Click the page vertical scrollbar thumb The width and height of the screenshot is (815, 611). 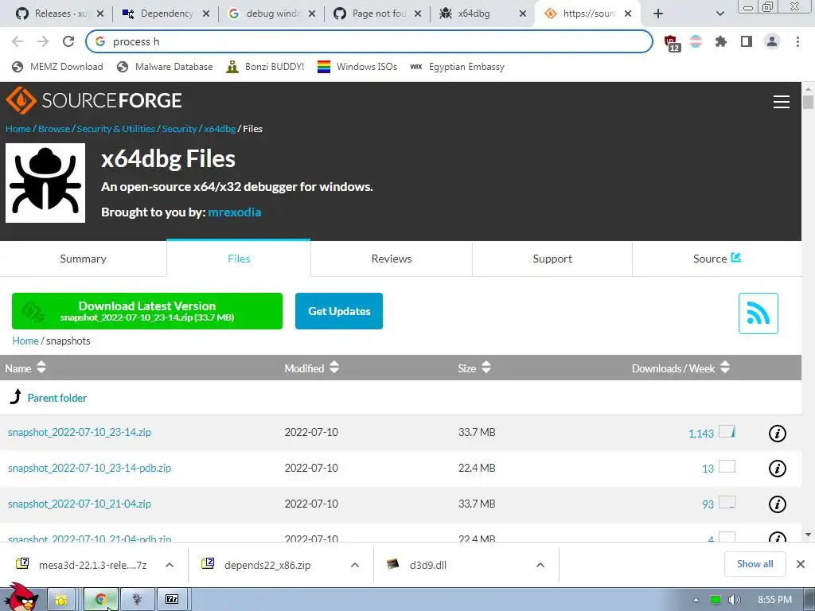[x=808, y=101]
